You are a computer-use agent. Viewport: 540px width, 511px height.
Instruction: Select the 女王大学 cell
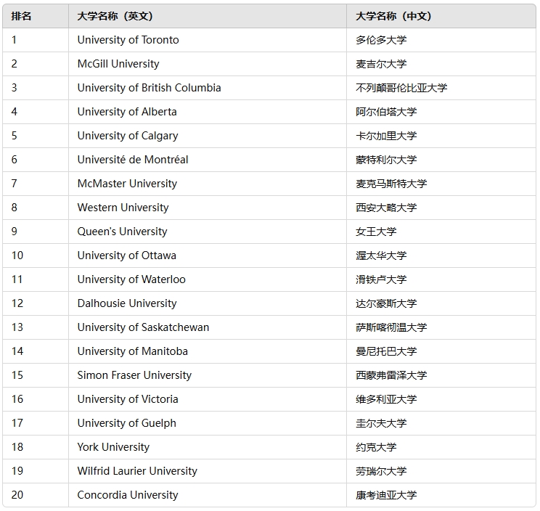[x=441, y=232]
